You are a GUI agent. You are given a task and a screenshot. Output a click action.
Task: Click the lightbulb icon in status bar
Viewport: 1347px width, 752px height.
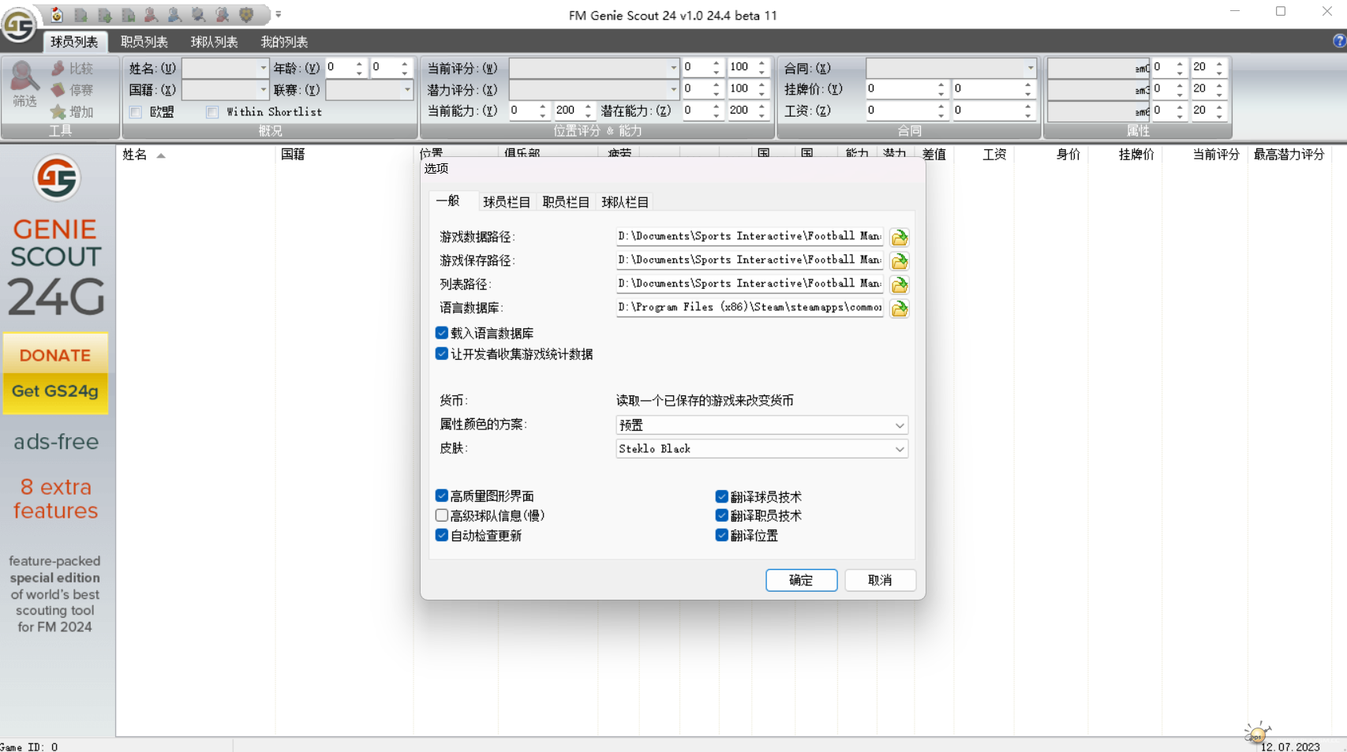pyautogui.click(x=1256, y=733)
